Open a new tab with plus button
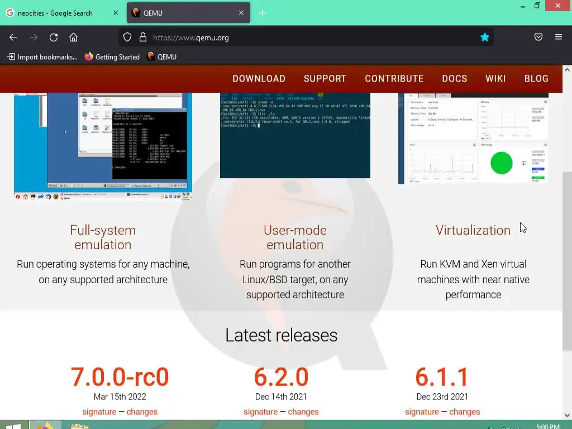Screen dimensions: 572x429 (x=263, y=13)
